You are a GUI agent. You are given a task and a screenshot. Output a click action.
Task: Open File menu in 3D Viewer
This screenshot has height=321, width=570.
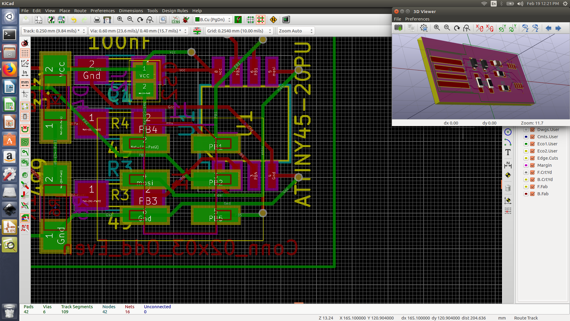coord(398,19)
